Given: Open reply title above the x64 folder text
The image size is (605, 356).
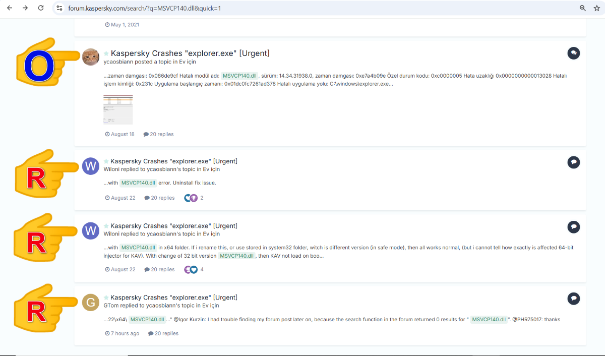Looking at the screenshot, I should (174, 226).
